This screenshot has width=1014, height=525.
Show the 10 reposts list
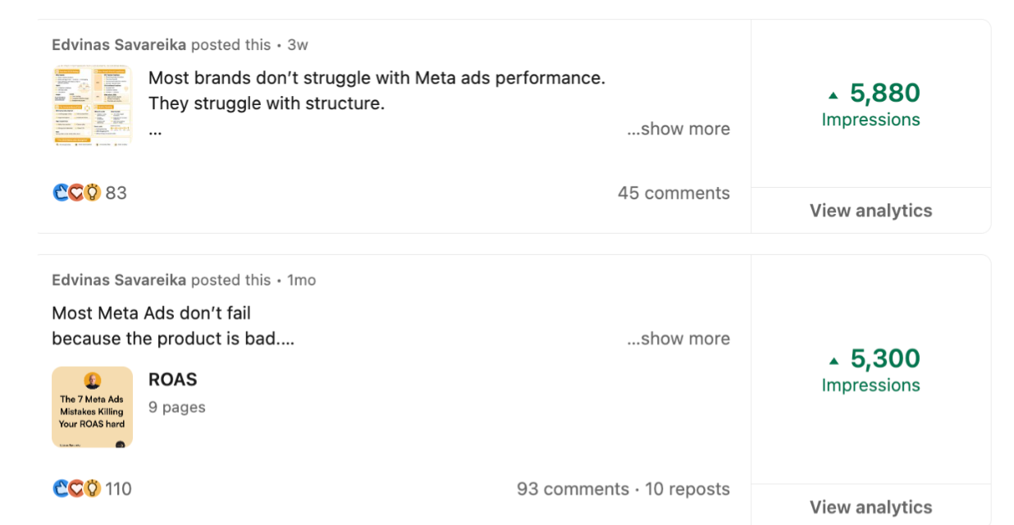point(687,489)
